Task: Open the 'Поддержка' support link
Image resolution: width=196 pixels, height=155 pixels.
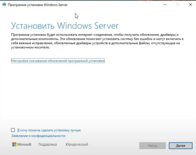Action: coord(47,145)
